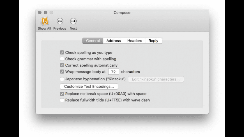Close the Compose preferences window
Viewport: 244px width, 137px height.
[40, 13]
